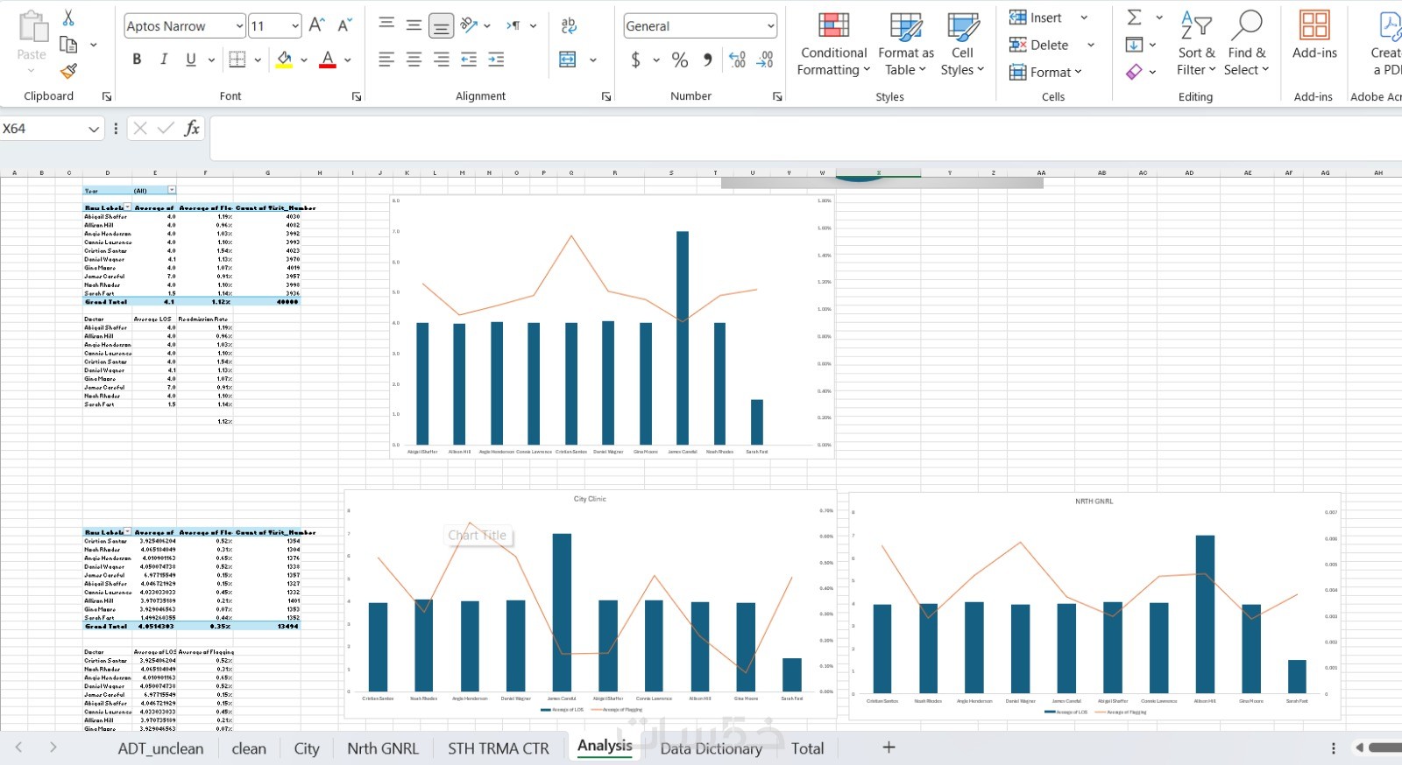The width and height of the screenshot is (1402, 765).
Task: Click the Merge & Center icon
Action: 568,60
